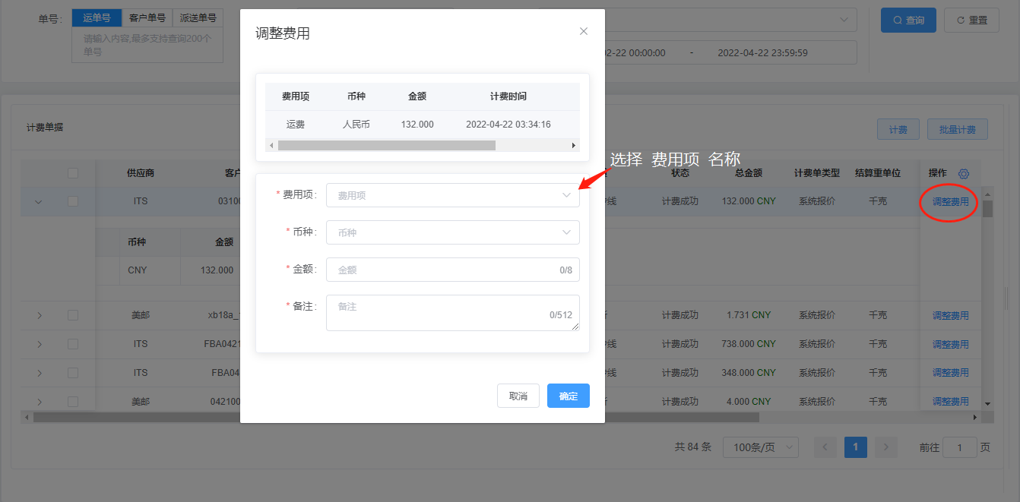Click the 共 84 条 total count text
This screenshot has width=1020, height=502.
pyautogui.click(x=693, y=447)
